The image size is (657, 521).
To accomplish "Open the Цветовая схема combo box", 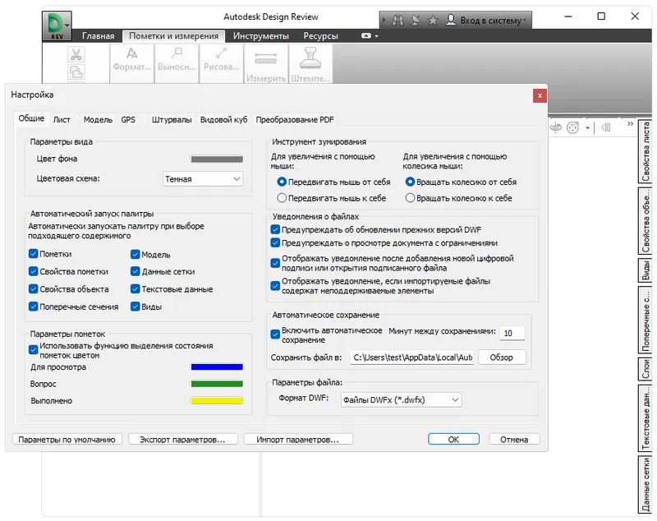I will [x=203, y=179].
